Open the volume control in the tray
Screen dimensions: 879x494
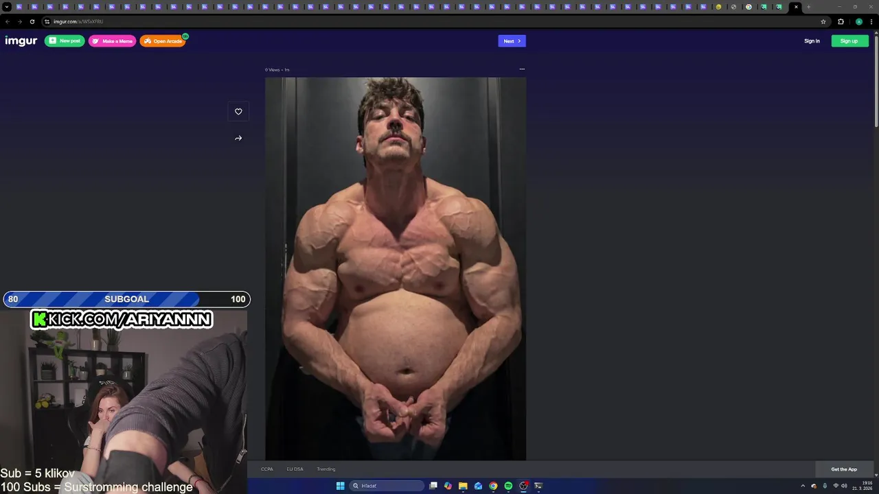844,486
